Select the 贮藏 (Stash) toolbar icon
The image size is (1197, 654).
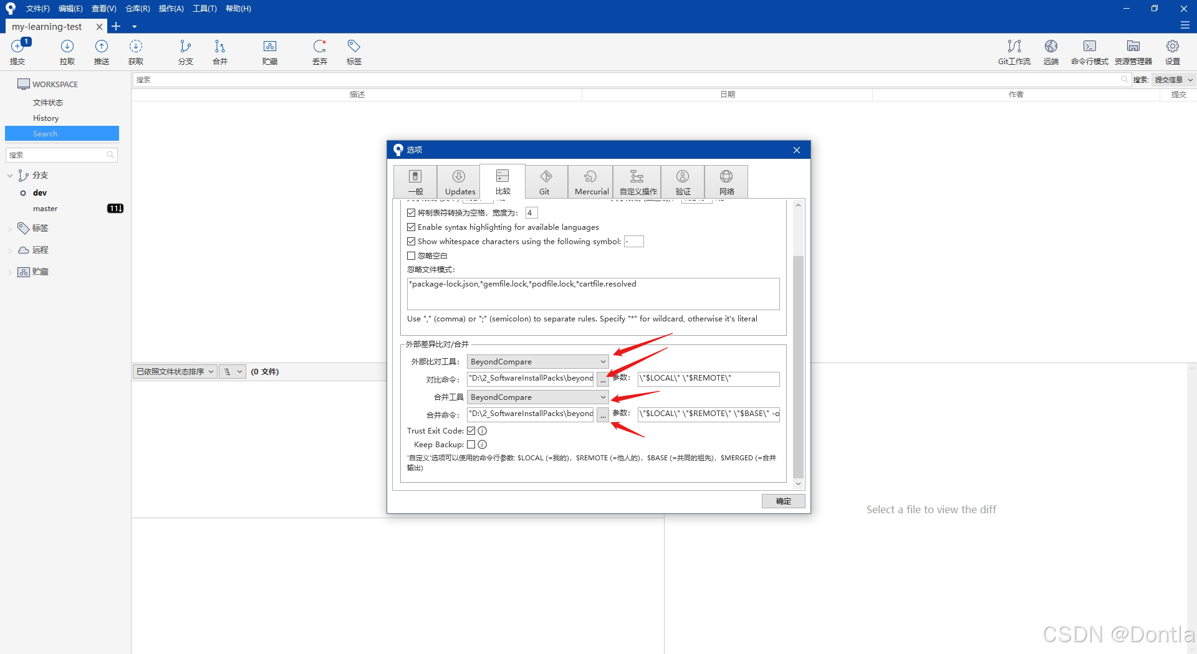tap(270, 52)
